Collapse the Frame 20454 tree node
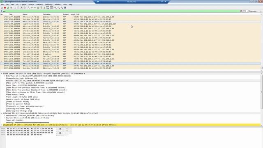This screenshot has width=263, height=148. point(2,74)
